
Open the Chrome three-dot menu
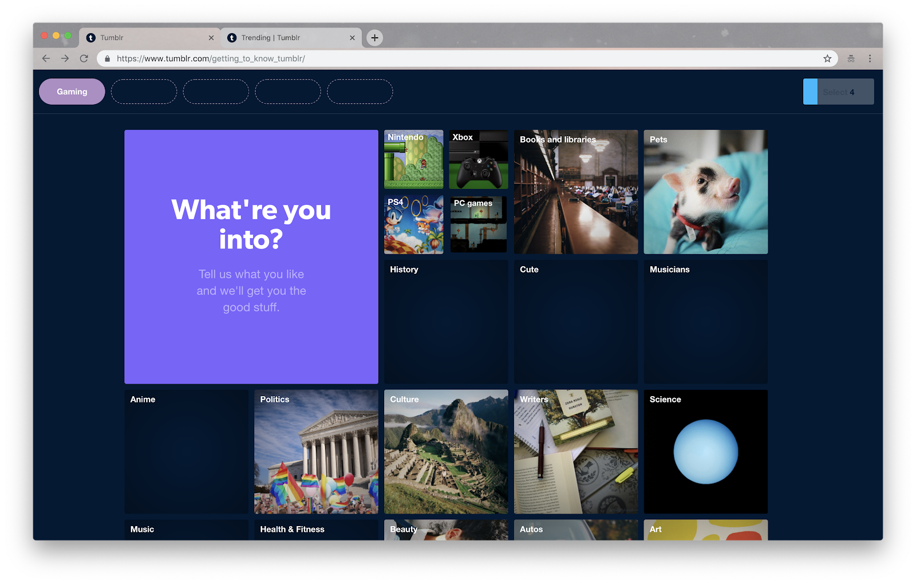point(870,58)
